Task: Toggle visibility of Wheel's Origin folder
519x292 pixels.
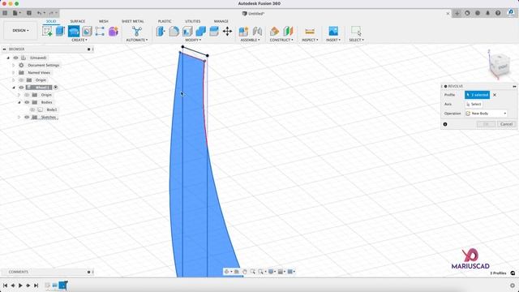Action: click(27, 95)
